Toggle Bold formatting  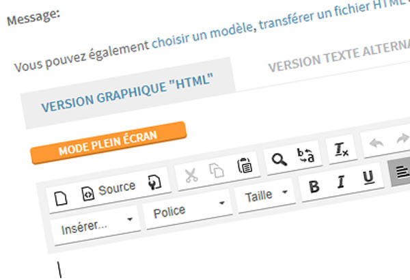(314, 187)
